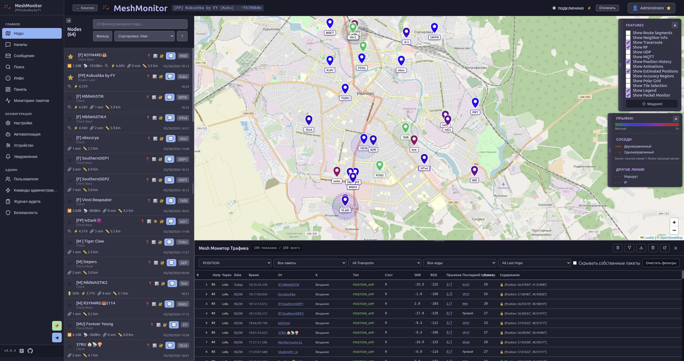This screenshot has height=361, width=684.
Task: Open the POSITION packet type dropdown
Action: coord(235,263)
